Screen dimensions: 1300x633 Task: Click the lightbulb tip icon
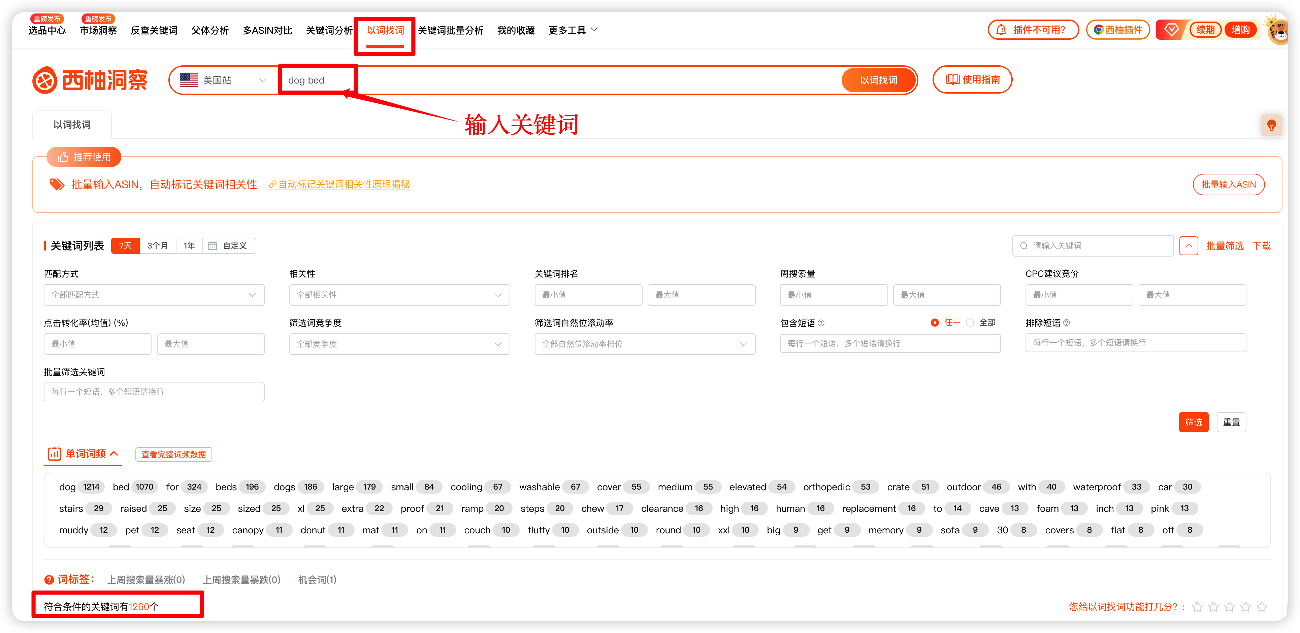point(1271,125)
